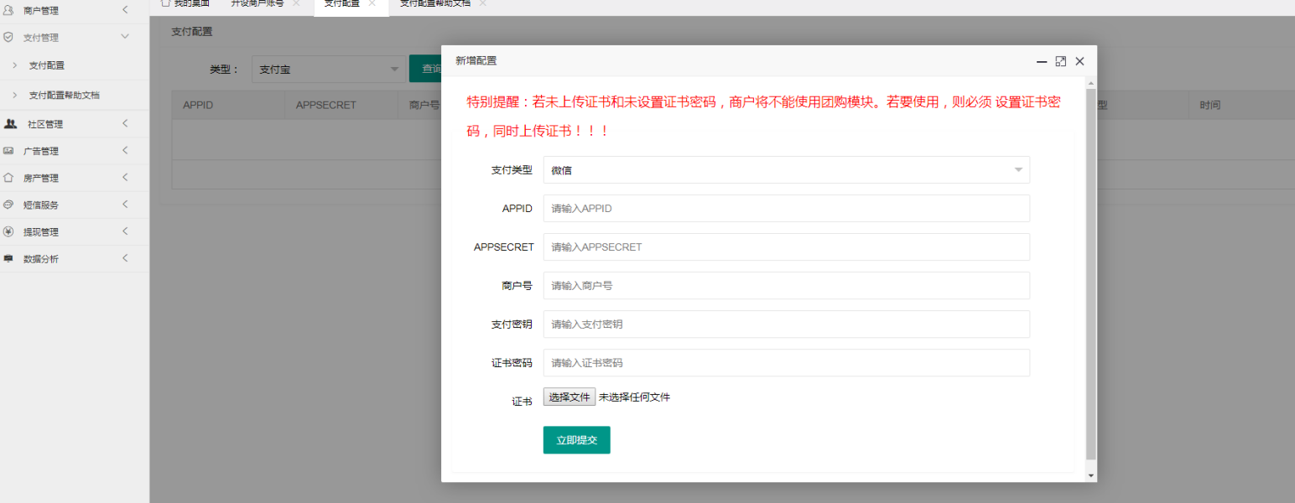Collapse the 支付管理 sidebar menu
Screen dimensions: 1295x503
click(125, 37)
